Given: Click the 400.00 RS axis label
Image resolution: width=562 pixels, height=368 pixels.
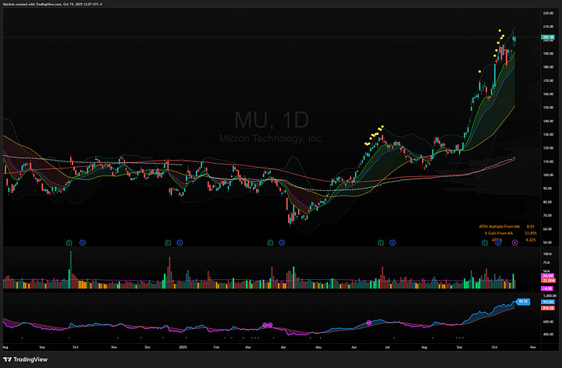Looking at the screenshot, I should tap(548, 334).
